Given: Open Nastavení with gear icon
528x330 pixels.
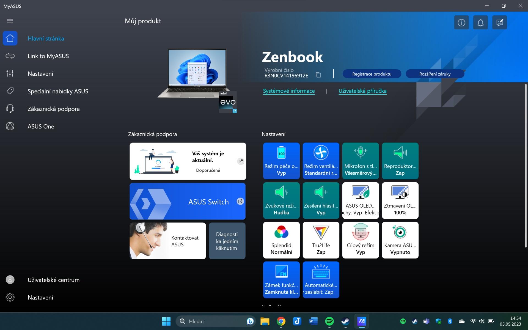Looking at the screenshot, I should (40, 298).
